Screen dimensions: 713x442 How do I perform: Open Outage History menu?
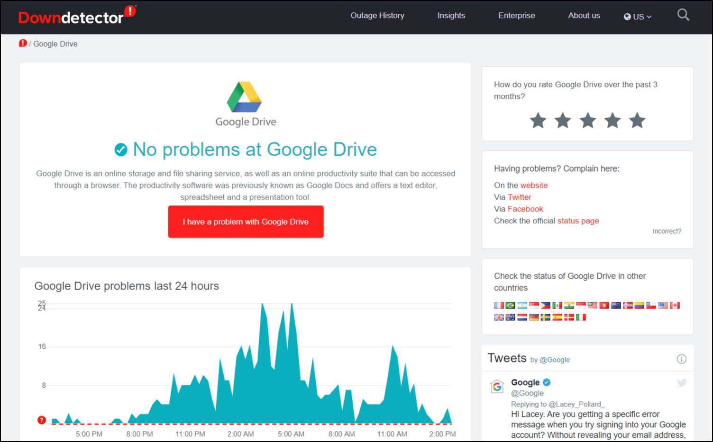(x=377, y=16)
